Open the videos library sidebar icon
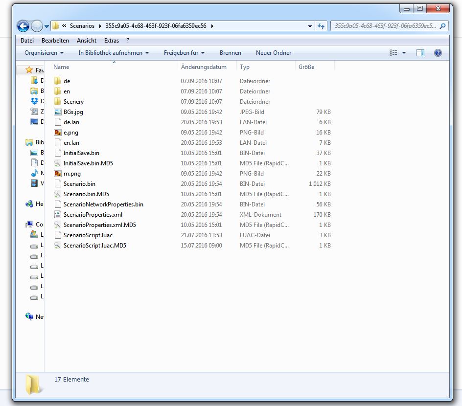 (34, 183)
